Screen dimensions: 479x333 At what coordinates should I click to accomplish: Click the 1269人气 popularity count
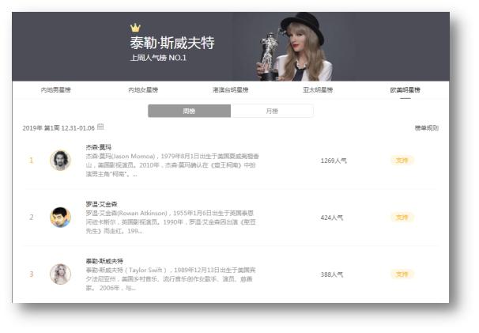334,161
